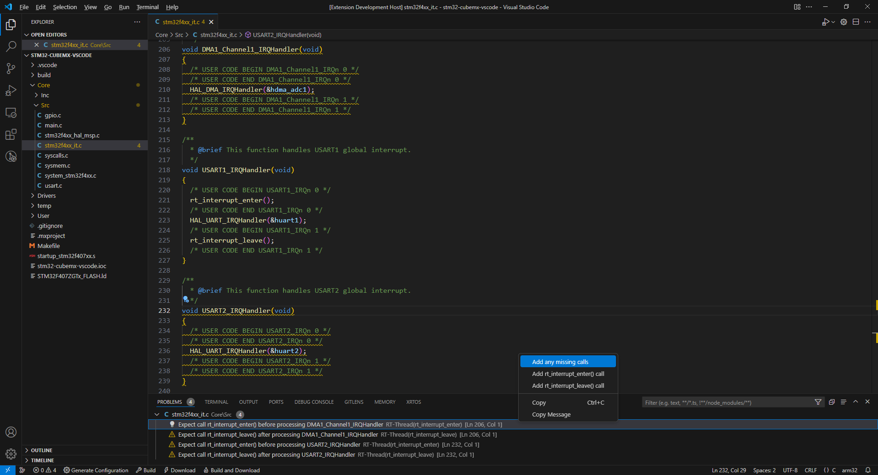Click Generate Configuration in status bar
The width and height of the screenshot is (878, 475).
click(96, 470)
